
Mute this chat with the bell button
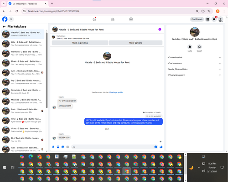click(x=190, y=47)
